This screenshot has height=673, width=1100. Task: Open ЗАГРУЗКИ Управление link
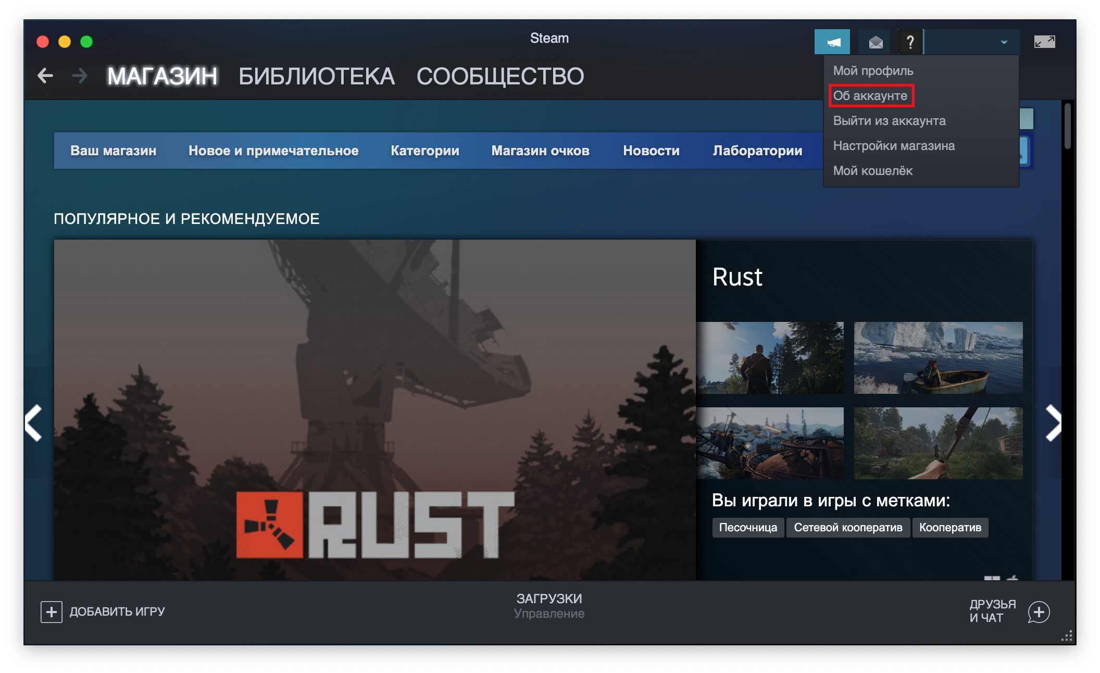[x=549, y=606]
